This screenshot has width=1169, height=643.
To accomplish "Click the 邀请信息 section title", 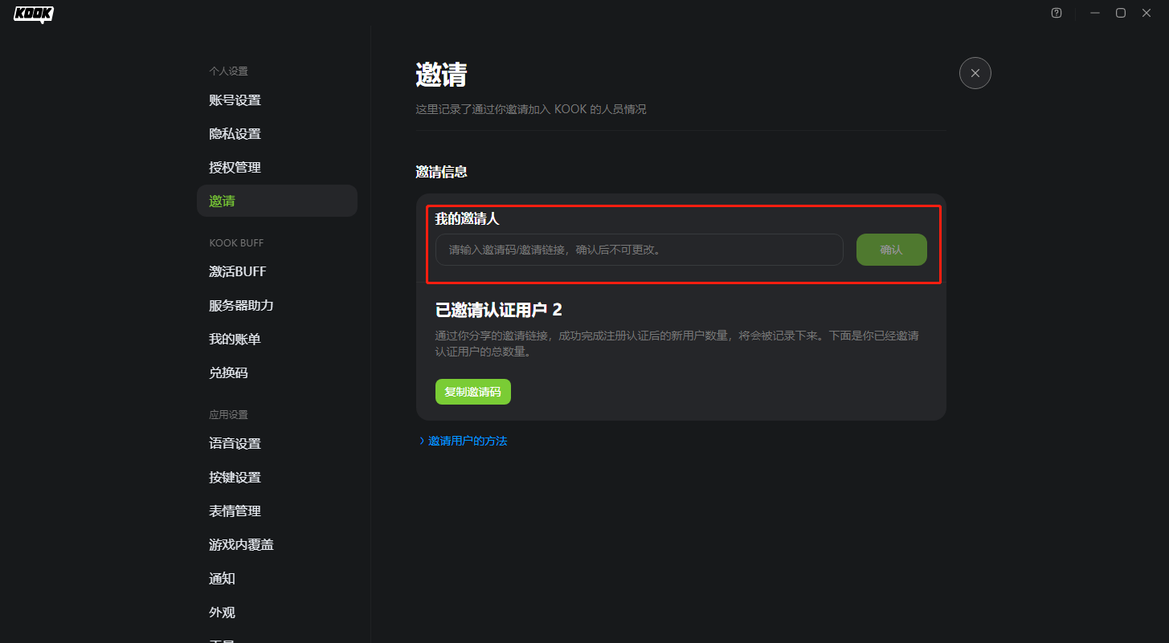I will 441,172.
